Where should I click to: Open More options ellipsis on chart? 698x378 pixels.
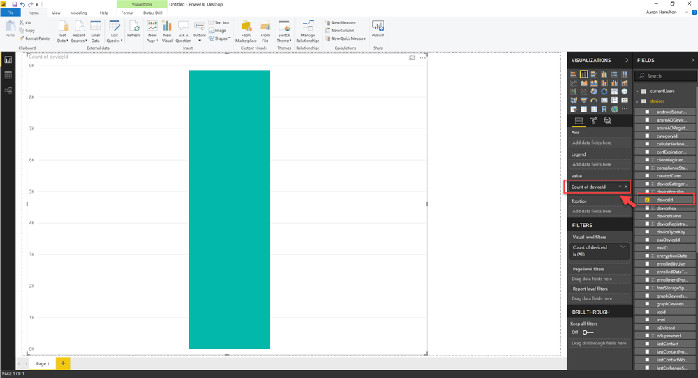point(423,57)
